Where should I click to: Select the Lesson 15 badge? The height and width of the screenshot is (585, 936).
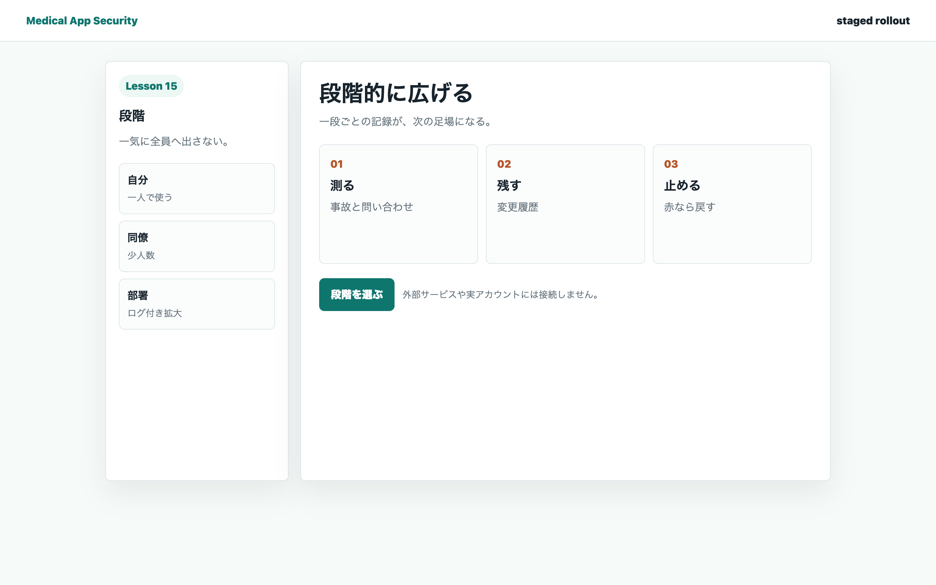click(151, 86)
